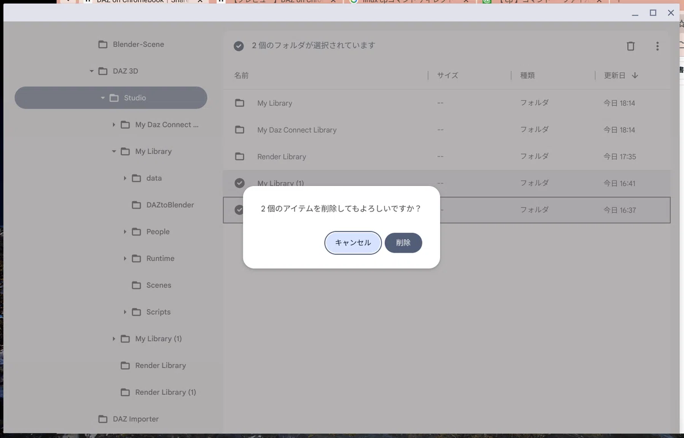Expand the Scripts folder in the tree
Image resolution: width=684 pixels, height=438 pixels.
(125, 312)
